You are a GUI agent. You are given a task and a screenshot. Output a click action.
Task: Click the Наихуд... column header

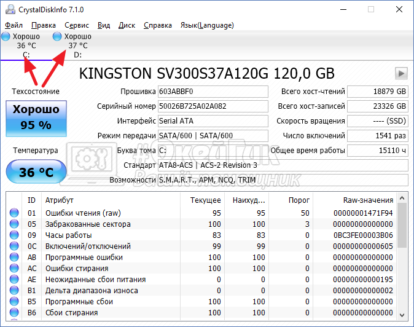(246, 200)
